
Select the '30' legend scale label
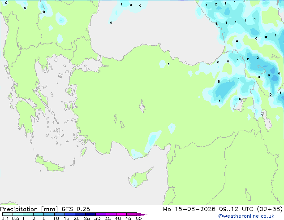pyautogui.click(x=97, y=218)
